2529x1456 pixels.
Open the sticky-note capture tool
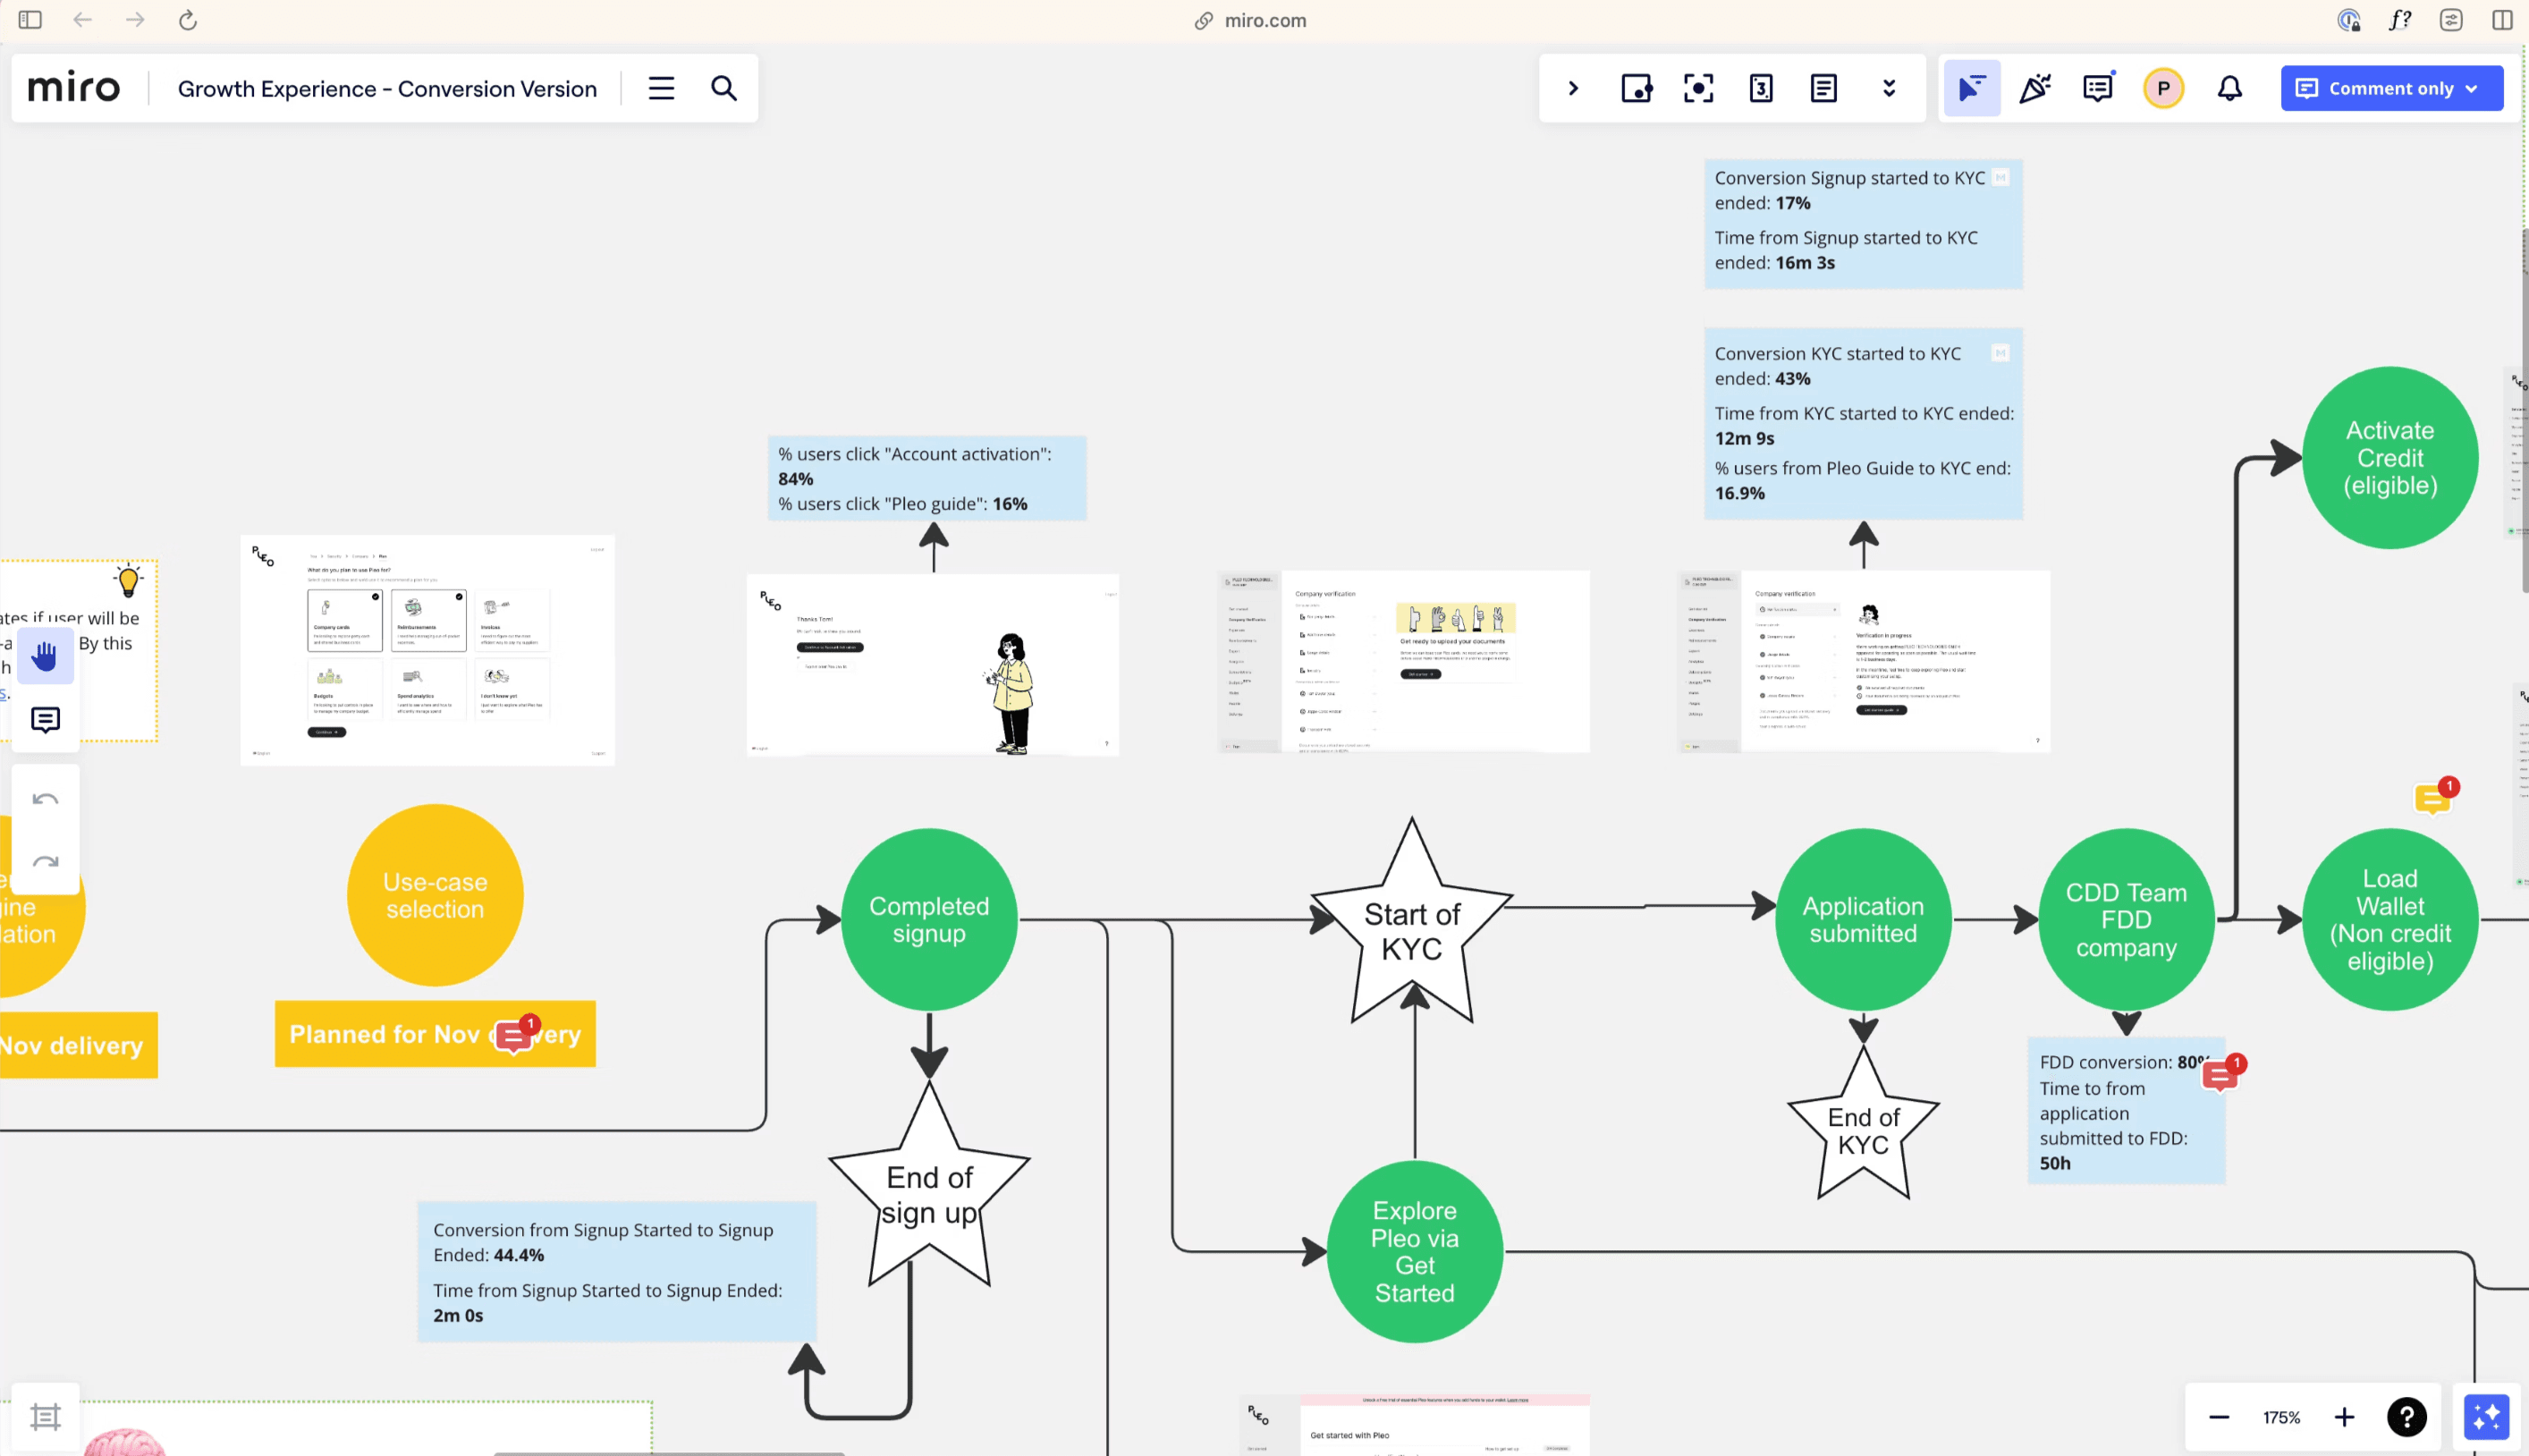coord(1637,88)
